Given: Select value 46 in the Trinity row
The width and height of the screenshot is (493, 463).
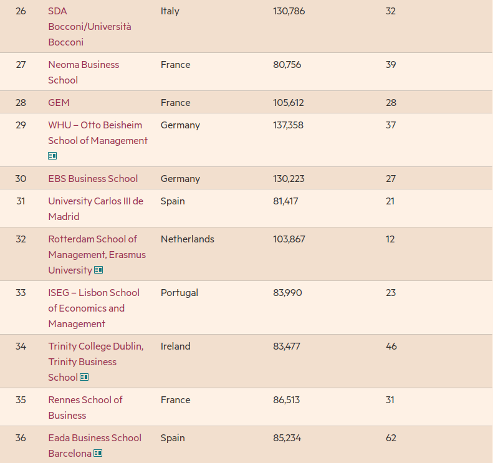Looking at the screenshot, I should point(391,346).
